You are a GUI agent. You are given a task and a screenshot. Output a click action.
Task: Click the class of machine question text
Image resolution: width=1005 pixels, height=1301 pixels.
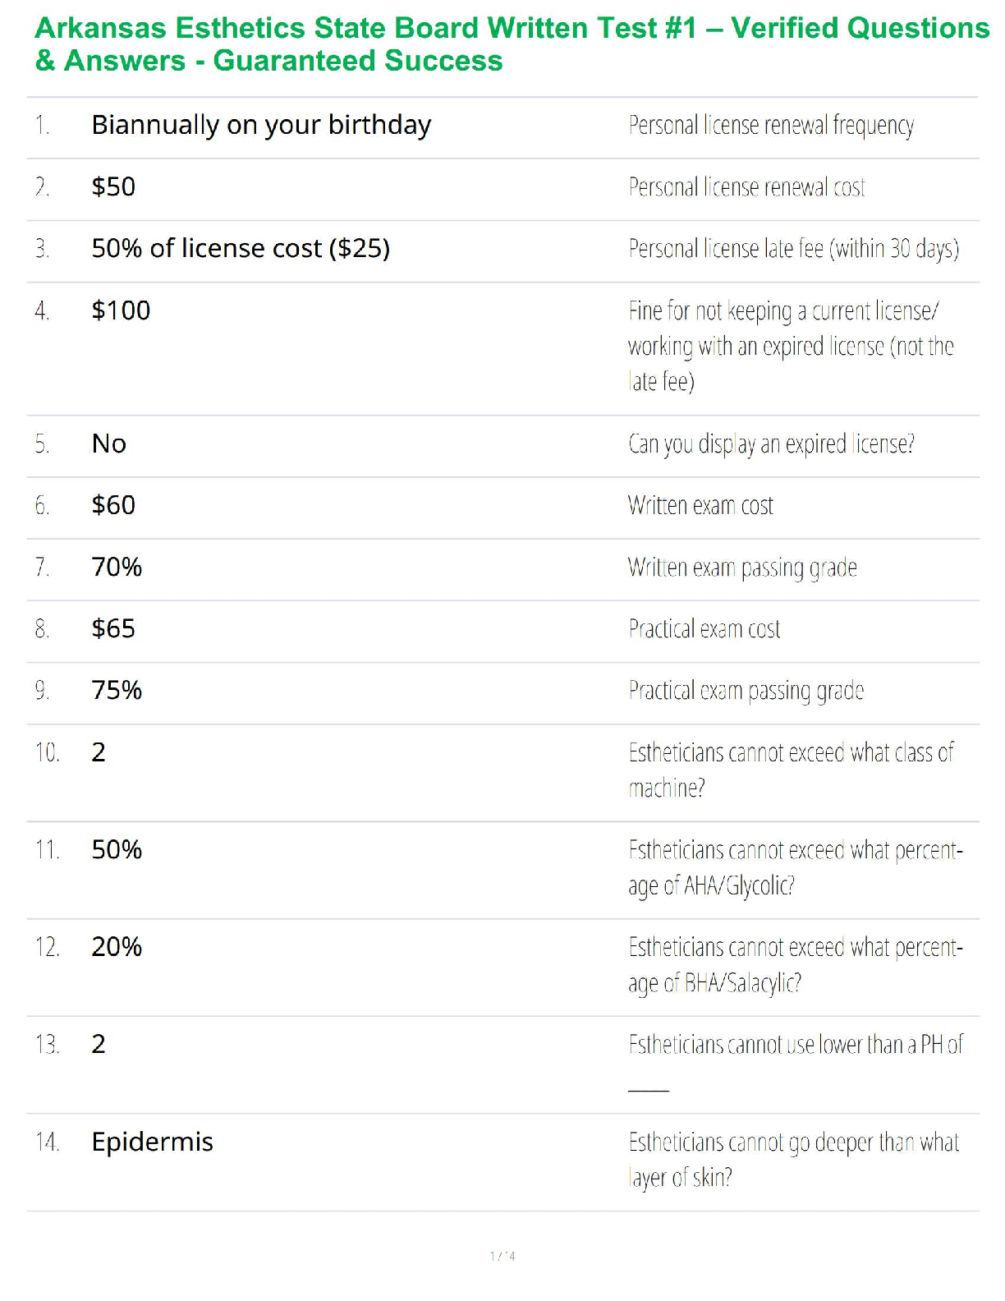click(x=791, y=770)
